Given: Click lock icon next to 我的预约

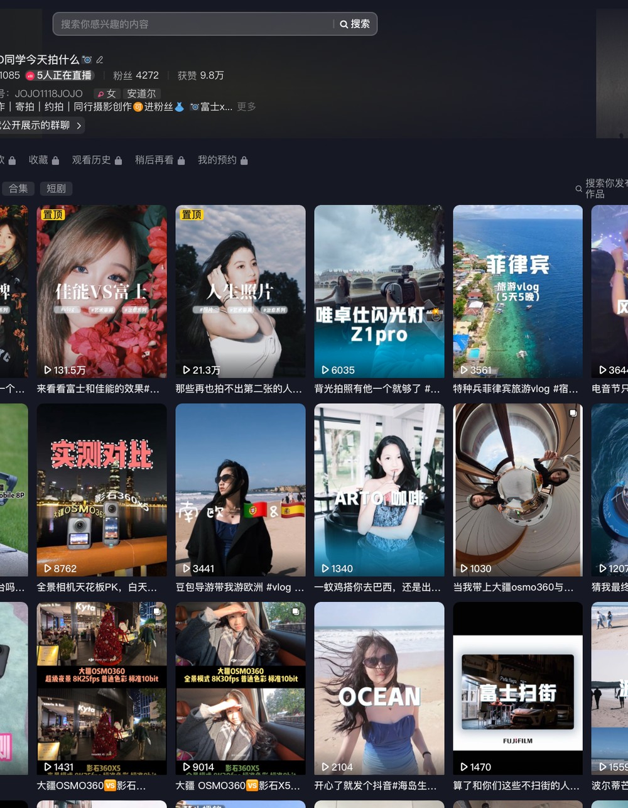Looking at the screenshot, I should 244,161.
